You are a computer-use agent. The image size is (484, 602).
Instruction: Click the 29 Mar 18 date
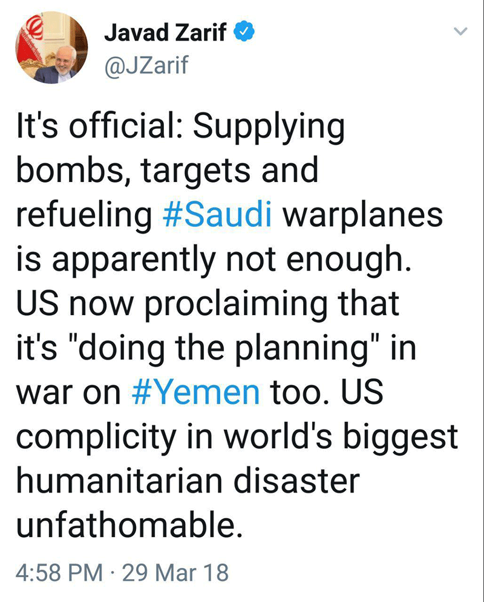point(175,572)
